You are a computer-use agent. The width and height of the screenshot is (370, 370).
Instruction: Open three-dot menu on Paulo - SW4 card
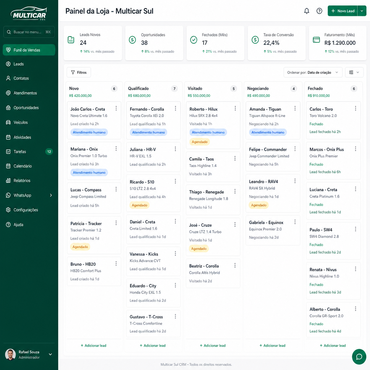(x=356, y=229)
